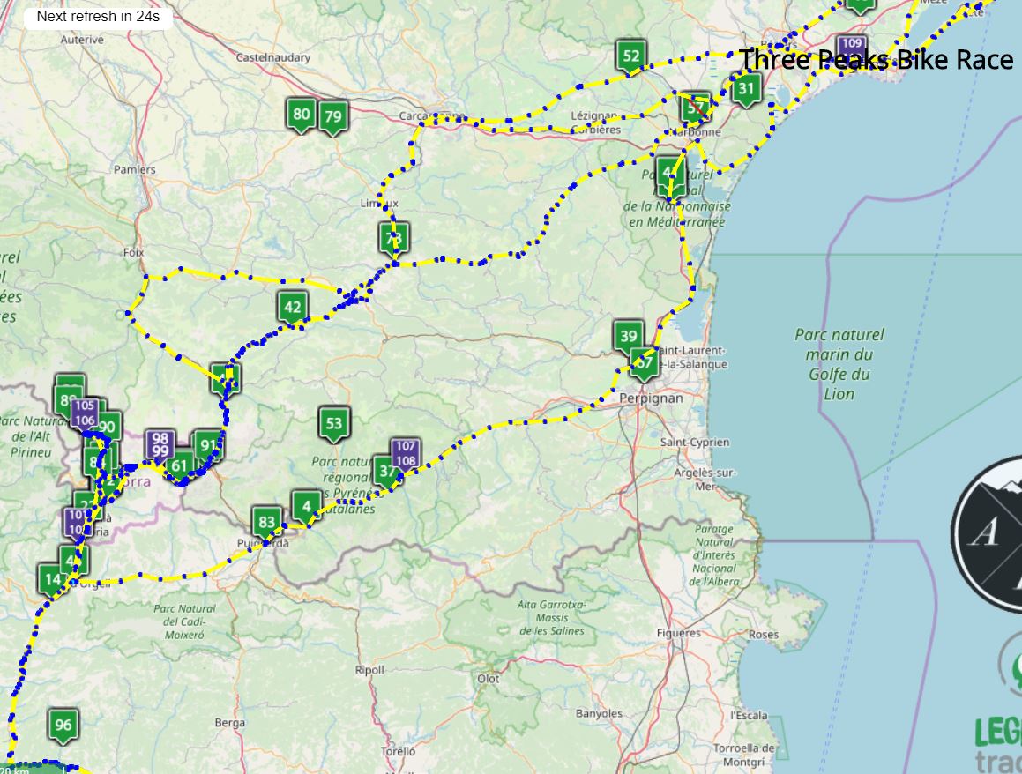Click the Ripoll town label
Screen dimensions: 1022x774
point(369,670)
